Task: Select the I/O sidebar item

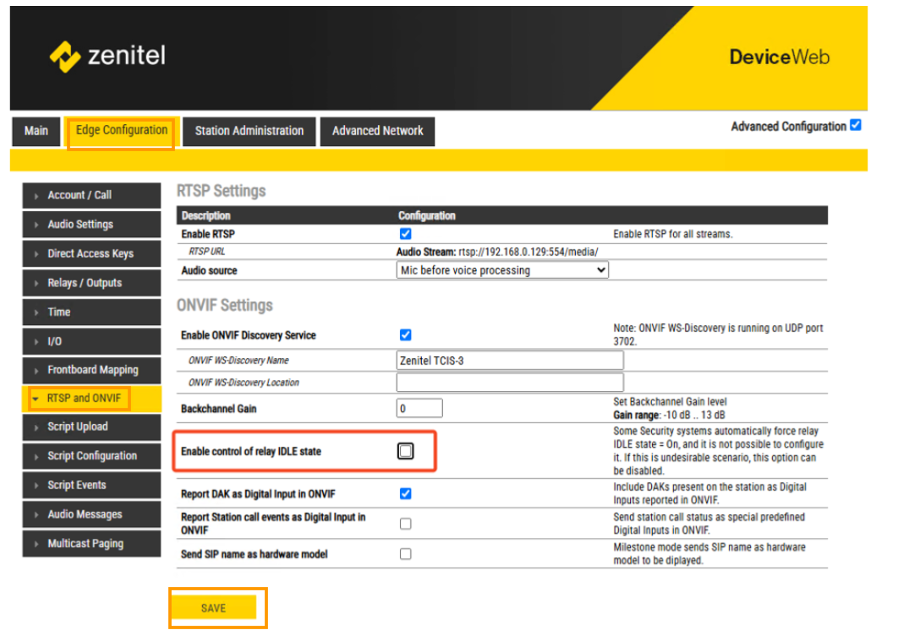Action: 91,341
